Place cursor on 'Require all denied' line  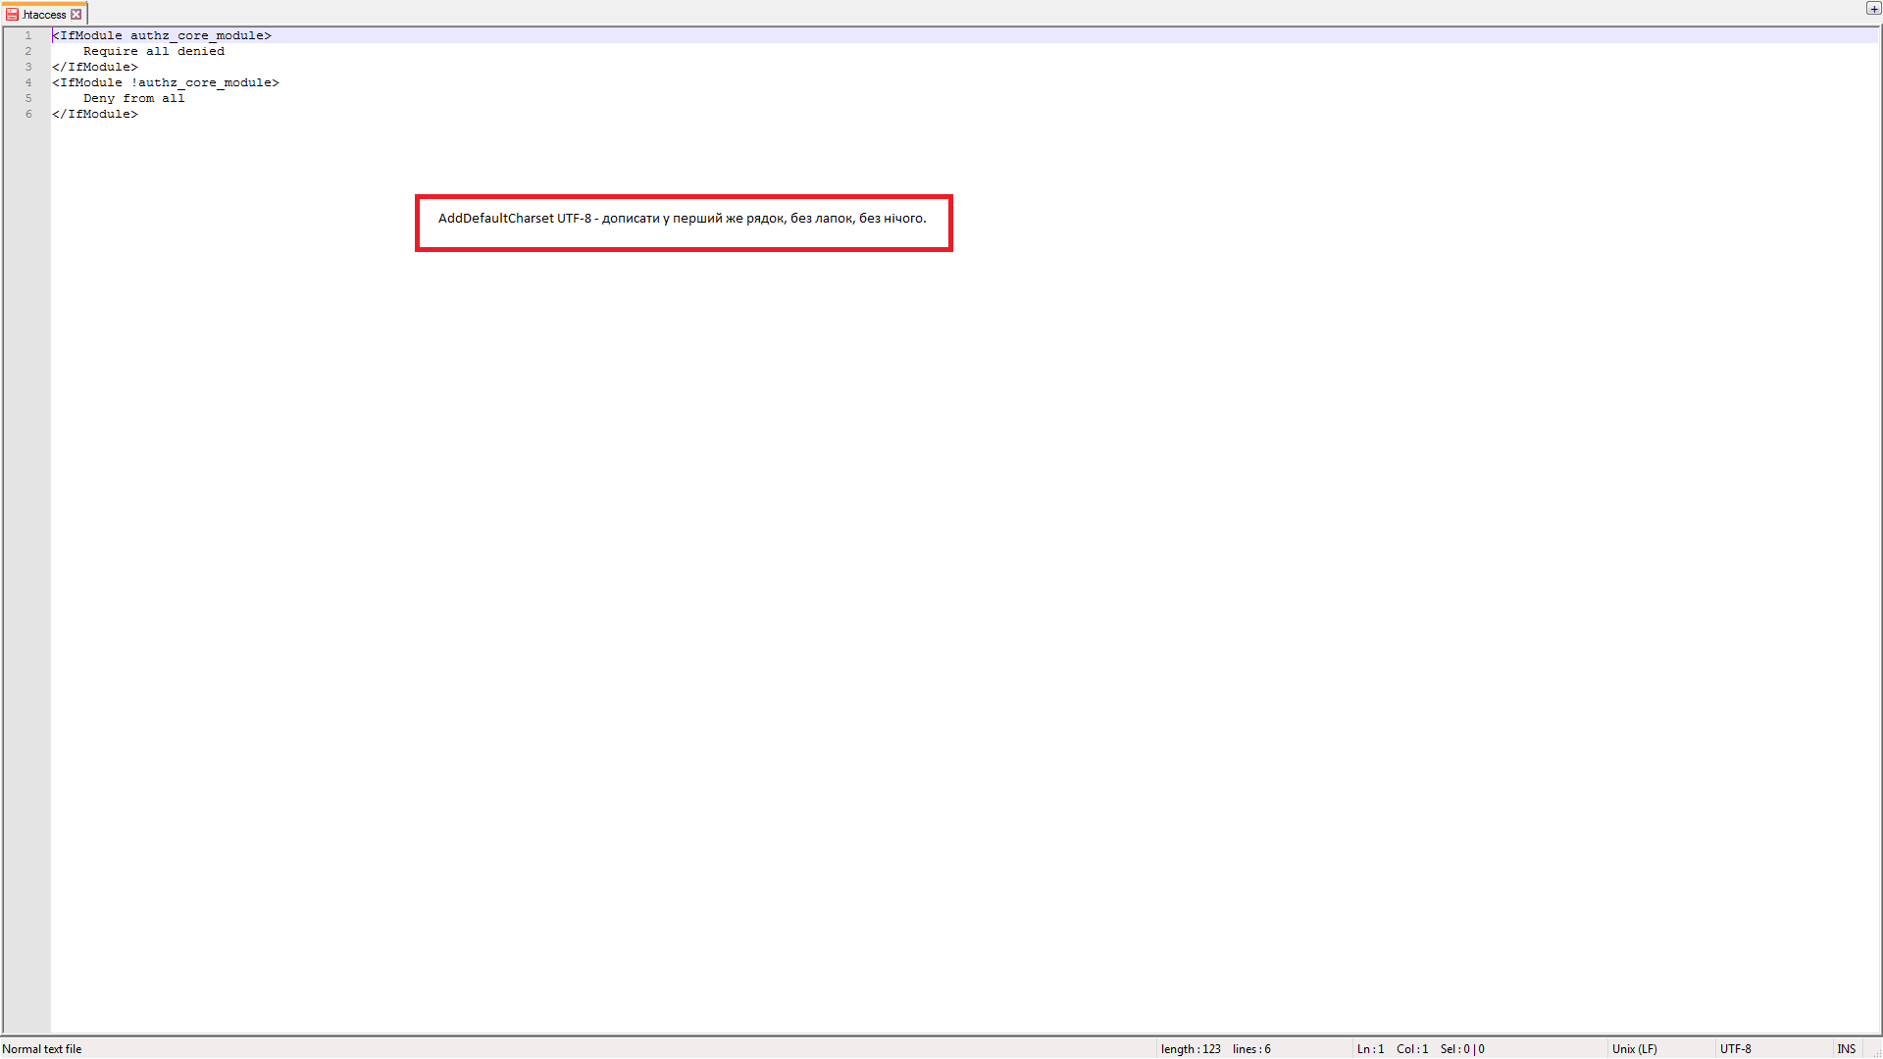pyautogui.click(x=154, y=51)
